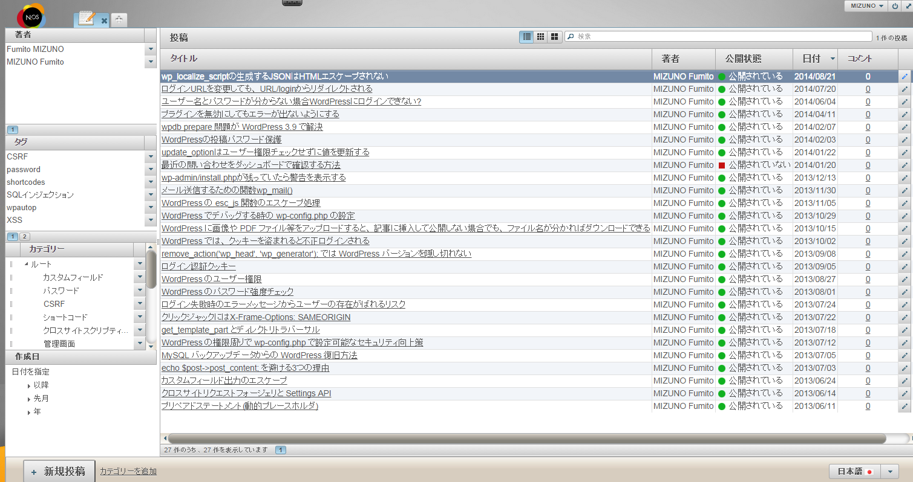Click pencil icon for カスタムフィールド出力 row

point(905,381)
